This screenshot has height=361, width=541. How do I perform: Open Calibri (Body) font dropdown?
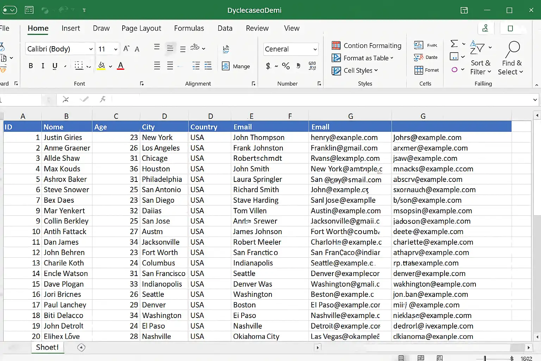pos(60,49)
